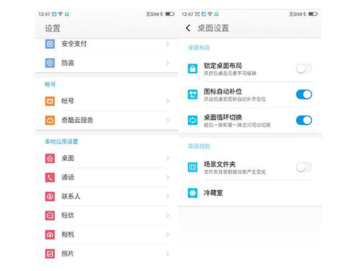This screenshot has height=271, width=362.
Task: Enable the 锁定桌面布局 toggle
Action: (304, 69)
